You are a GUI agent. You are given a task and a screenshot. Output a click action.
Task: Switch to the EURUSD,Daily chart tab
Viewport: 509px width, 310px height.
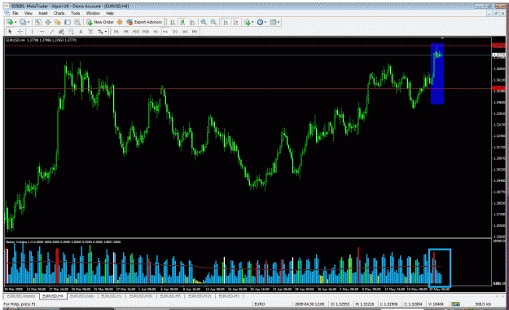[82, 296]
